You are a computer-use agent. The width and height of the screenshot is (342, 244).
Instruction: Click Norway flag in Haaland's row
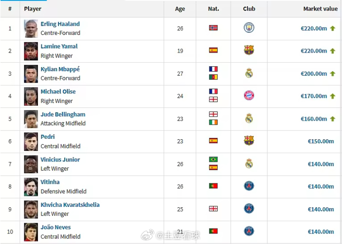pyautogui.click(x=213, y=28)
